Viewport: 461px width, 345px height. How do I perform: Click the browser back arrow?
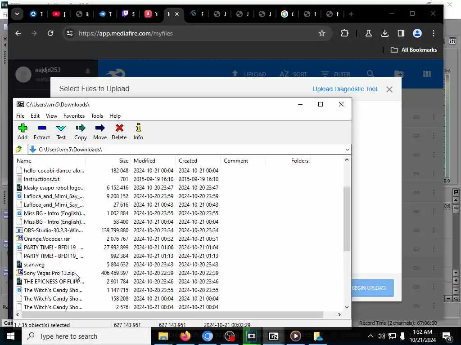[x=18, y=33]
